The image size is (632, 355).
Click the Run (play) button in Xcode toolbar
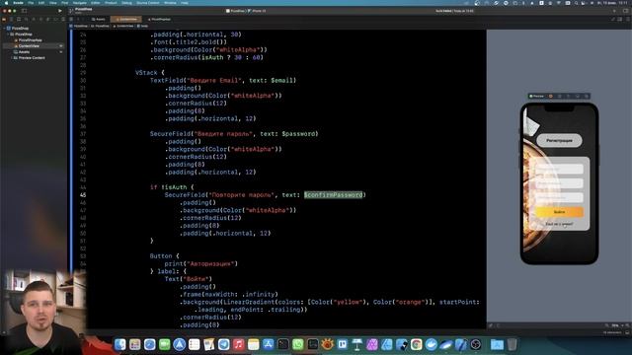pyautogui.click(x=60, y=11)
